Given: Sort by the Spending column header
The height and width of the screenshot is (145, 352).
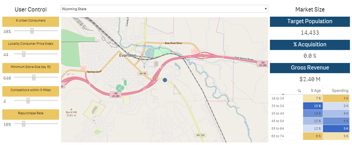Looking at the screenshot, I should coord(340,90).
